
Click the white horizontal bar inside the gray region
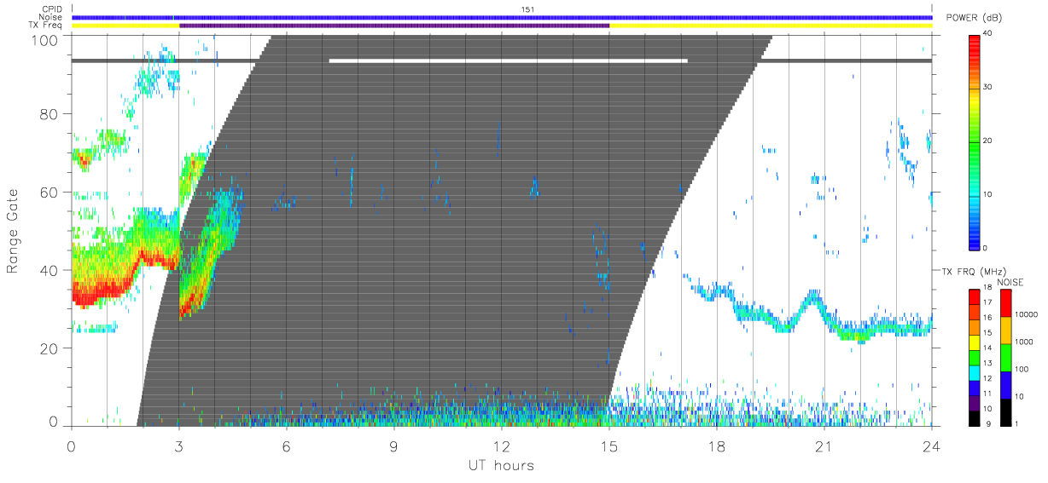click(x=508, y=60)
